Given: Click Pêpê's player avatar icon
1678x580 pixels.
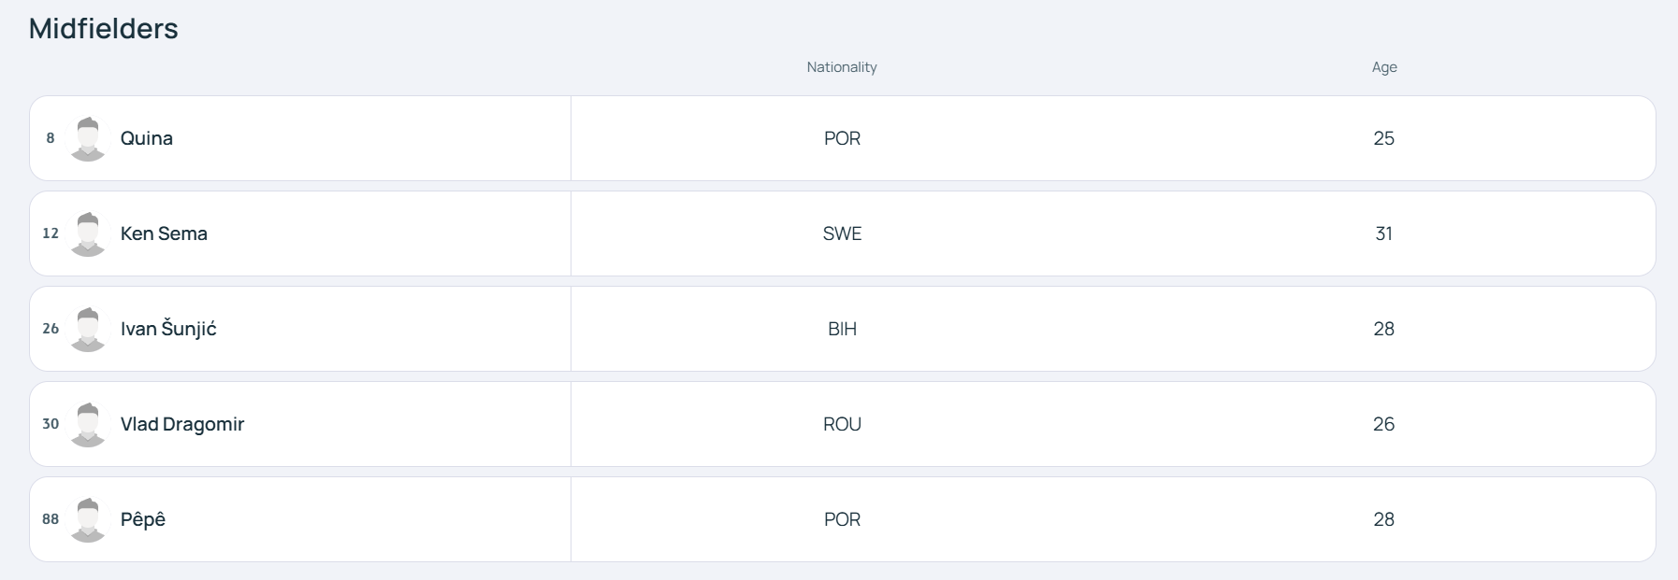Looking at the screenshot, I should [x=88, y=520].
